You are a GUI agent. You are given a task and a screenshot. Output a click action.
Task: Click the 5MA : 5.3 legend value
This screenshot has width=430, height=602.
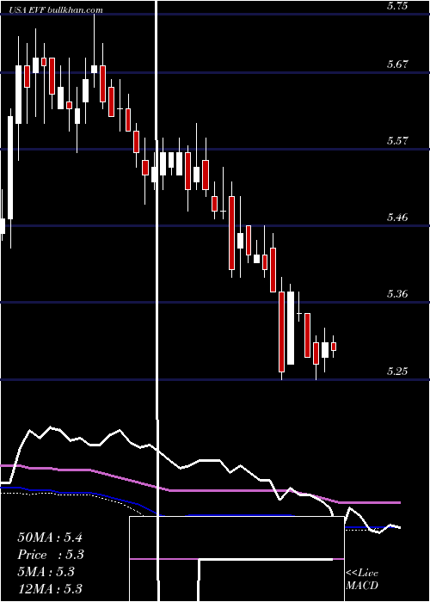(x=46, y=572)
